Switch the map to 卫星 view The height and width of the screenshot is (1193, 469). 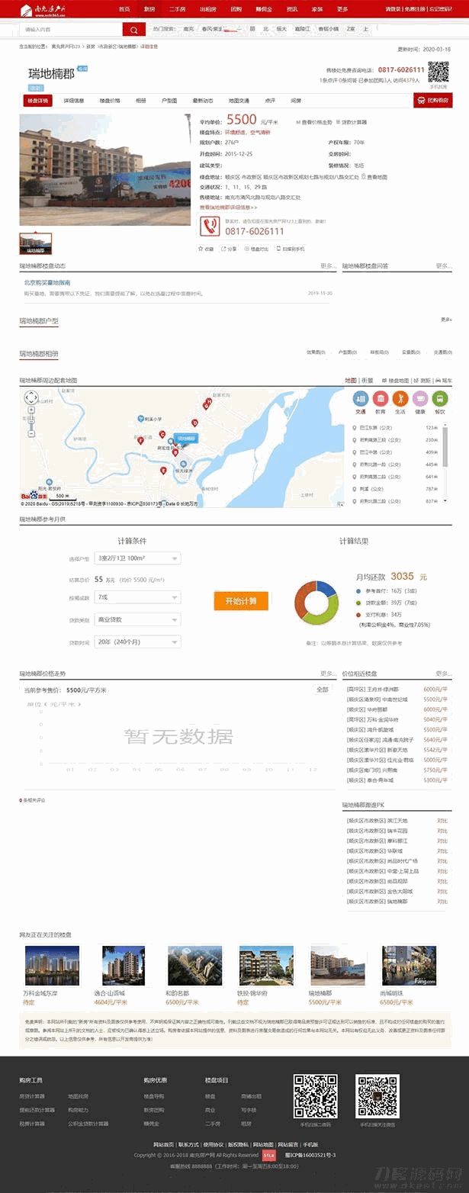(x=366, y=380)
